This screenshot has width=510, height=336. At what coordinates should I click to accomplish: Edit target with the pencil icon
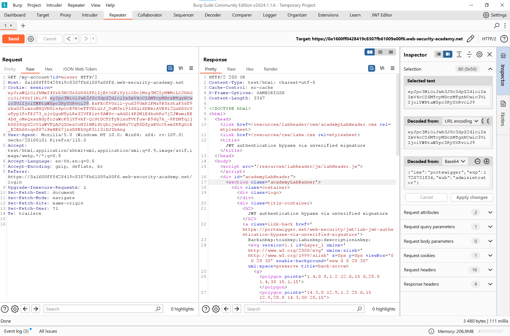coord(471,39)
